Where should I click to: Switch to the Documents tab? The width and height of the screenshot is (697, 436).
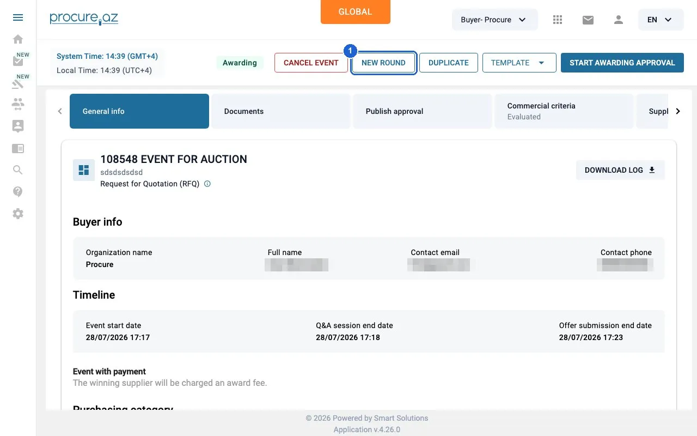281,111
